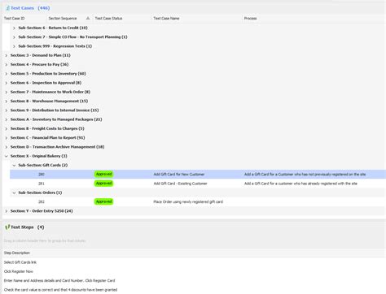
Task: Select 'Add Gift Card for New Customer'
Action: (x=179, y=175)
